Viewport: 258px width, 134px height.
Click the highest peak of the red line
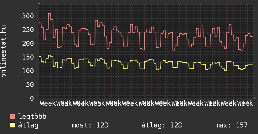tap(49, 13)
